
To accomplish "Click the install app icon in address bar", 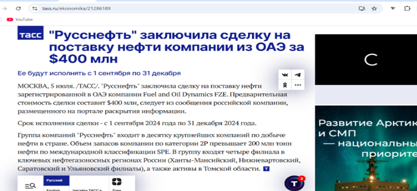I will tap(361, 8).
